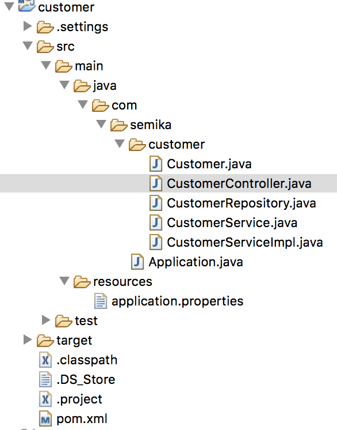Click the application.properties file icon

101,301
